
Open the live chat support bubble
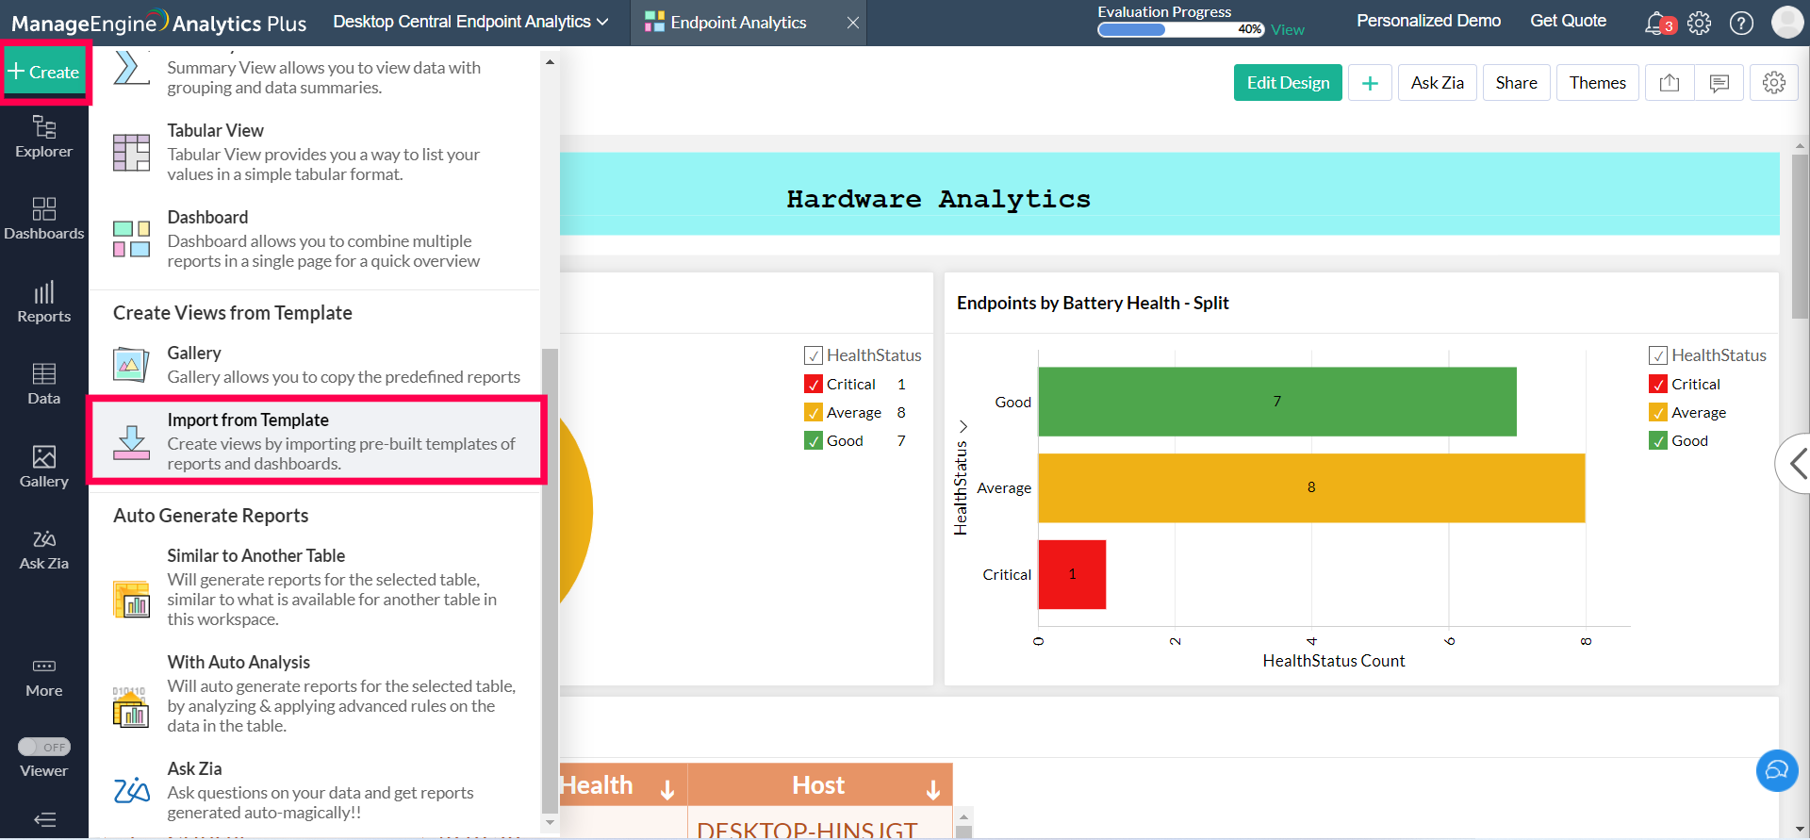pos(1777,770)
